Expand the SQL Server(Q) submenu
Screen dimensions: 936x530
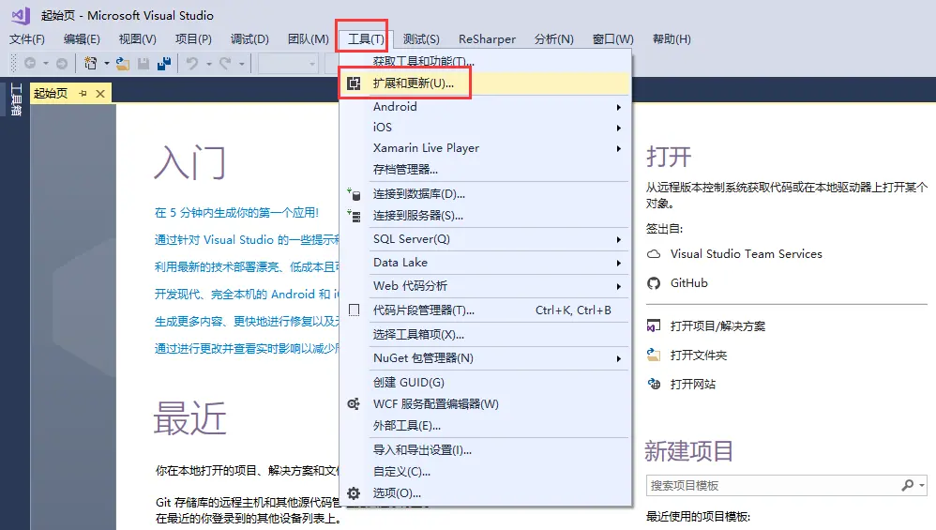(618, 240)
